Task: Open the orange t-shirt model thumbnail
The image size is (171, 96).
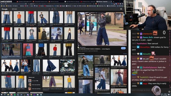Action: [19, 17]
